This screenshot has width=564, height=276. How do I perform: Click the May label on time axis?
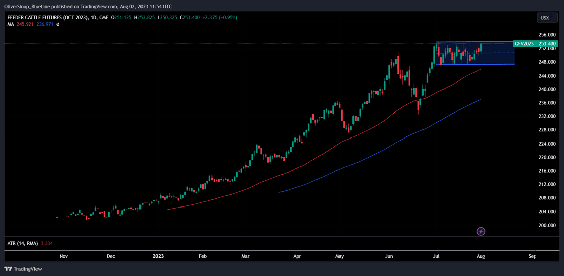pyautogui.click(x=340, y=256)
